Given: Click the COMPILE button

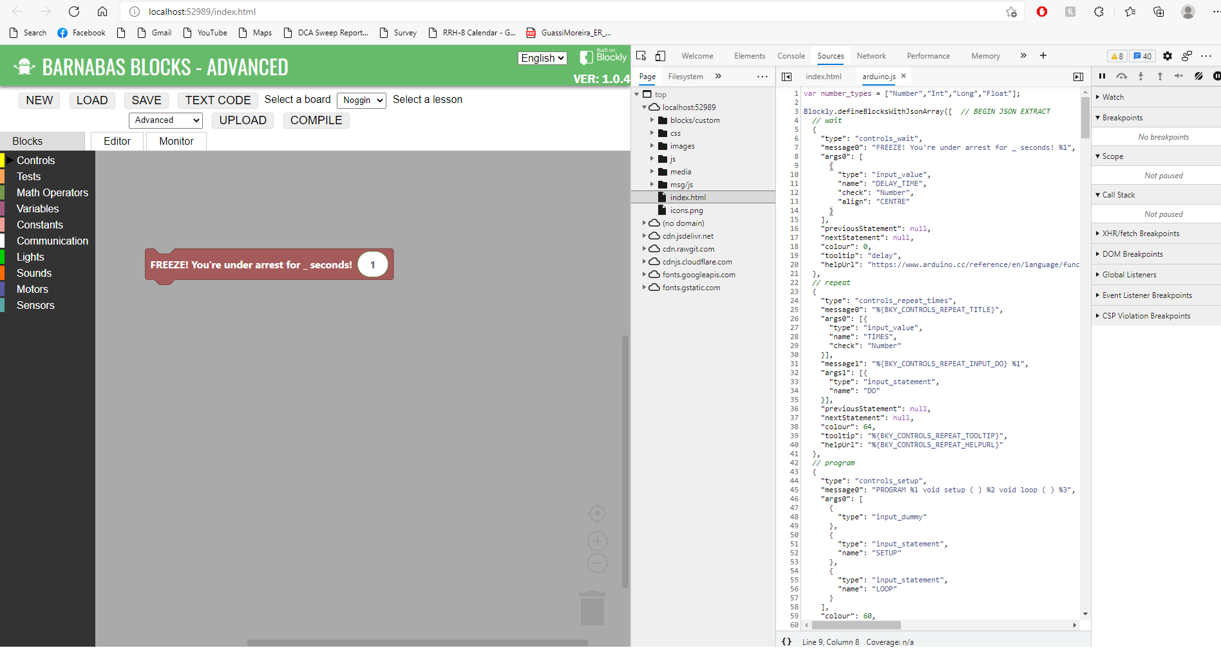Looking at the screenshot, I should click(316, 120).
